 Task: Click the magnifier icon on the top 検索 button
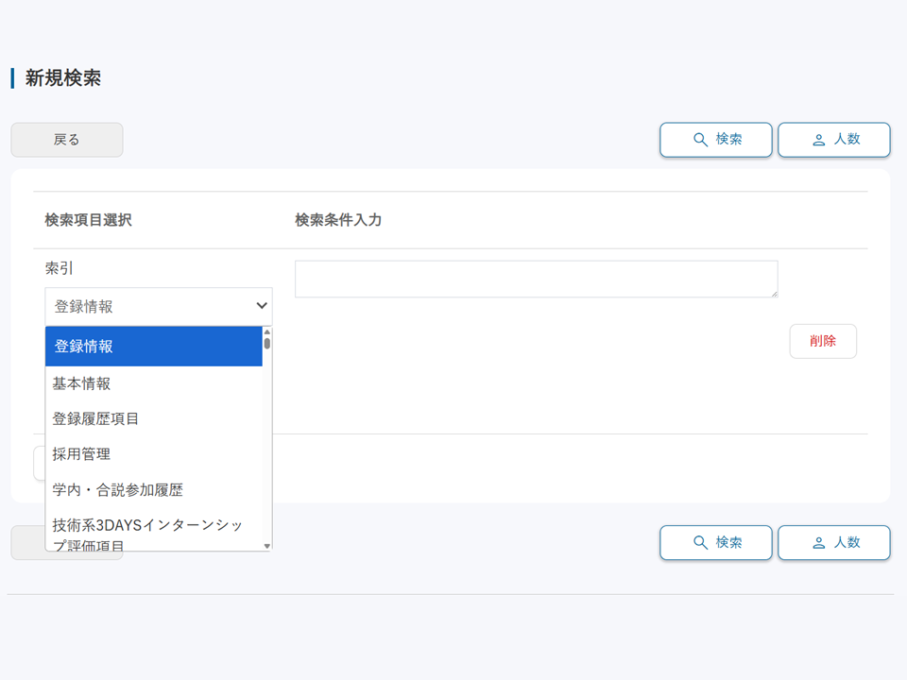(699, 139)
